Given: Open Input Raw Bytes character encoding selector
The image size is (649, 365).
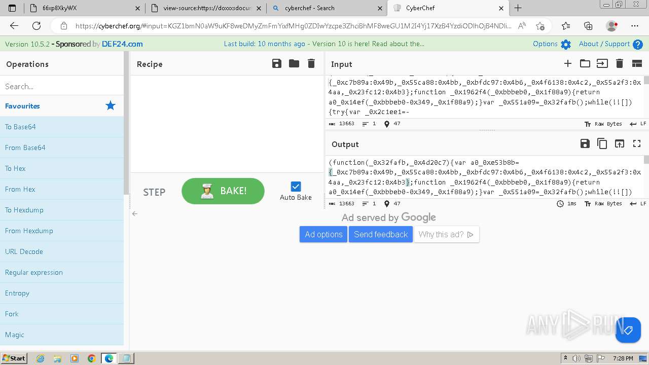Looking at the screenshot, I should [x=603, y=124].
